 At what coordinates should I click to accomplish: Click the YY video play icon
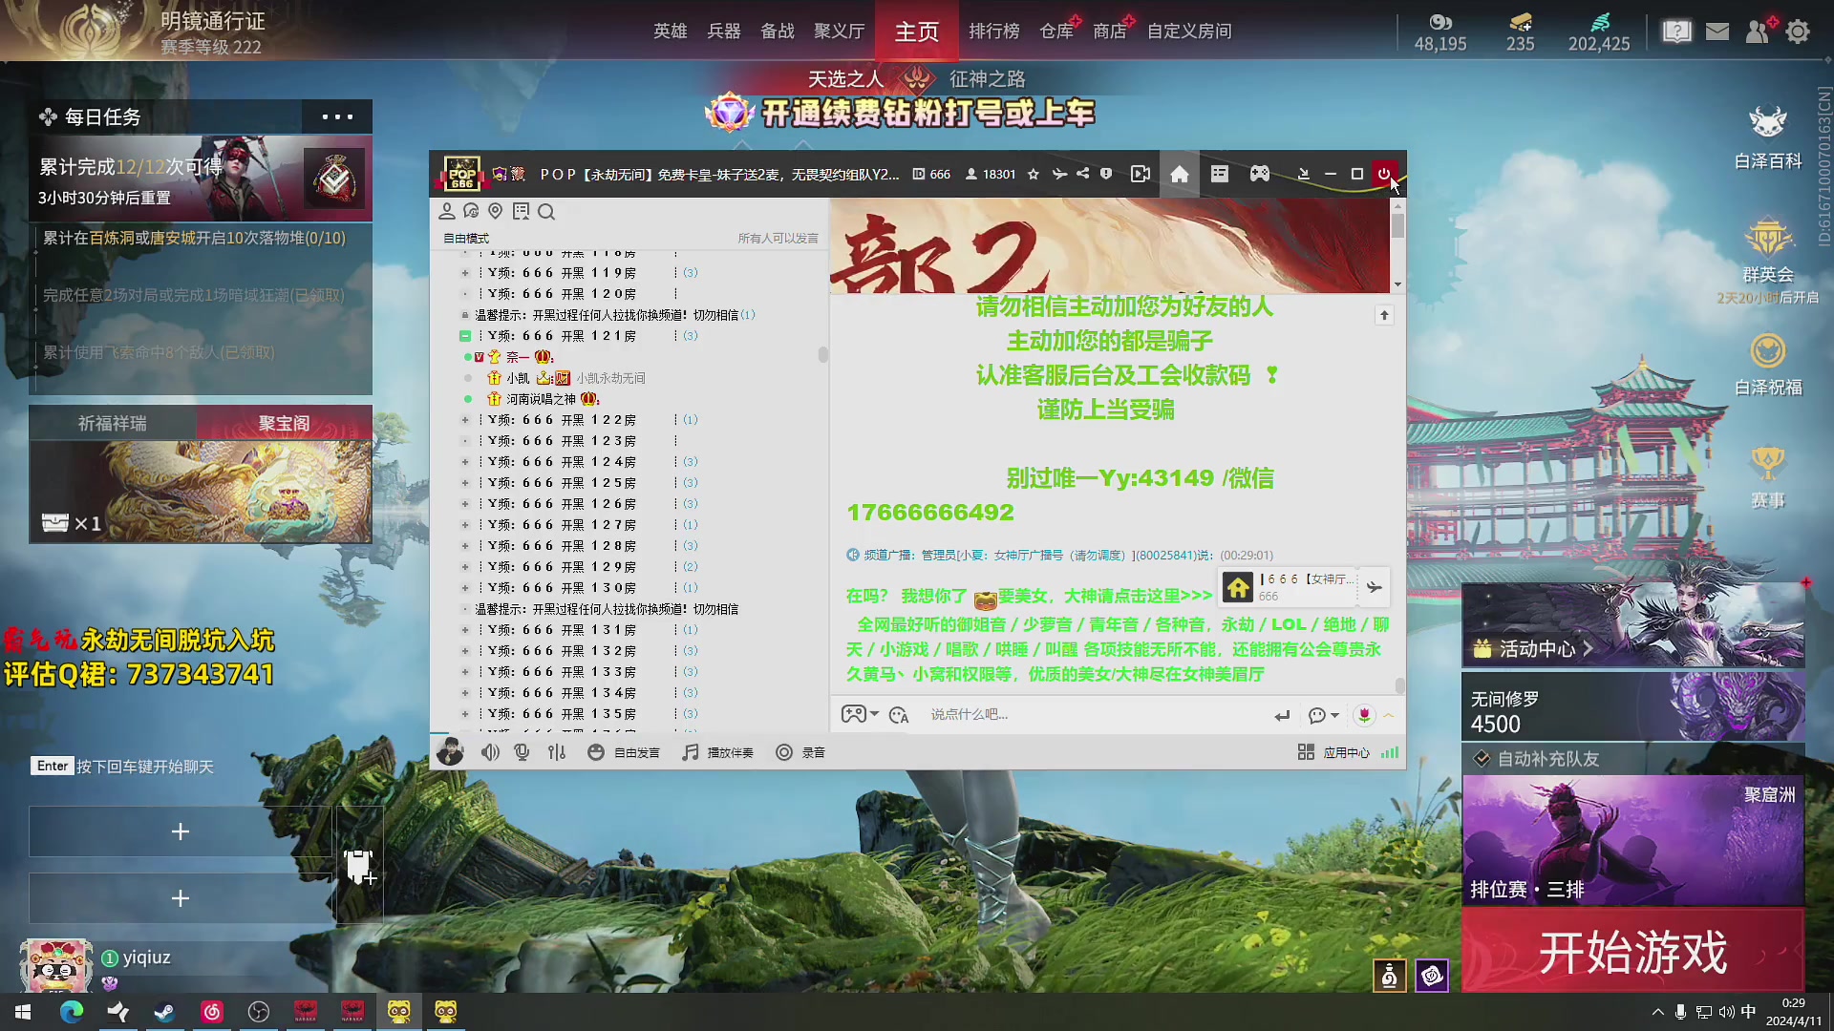point(1141,174)
